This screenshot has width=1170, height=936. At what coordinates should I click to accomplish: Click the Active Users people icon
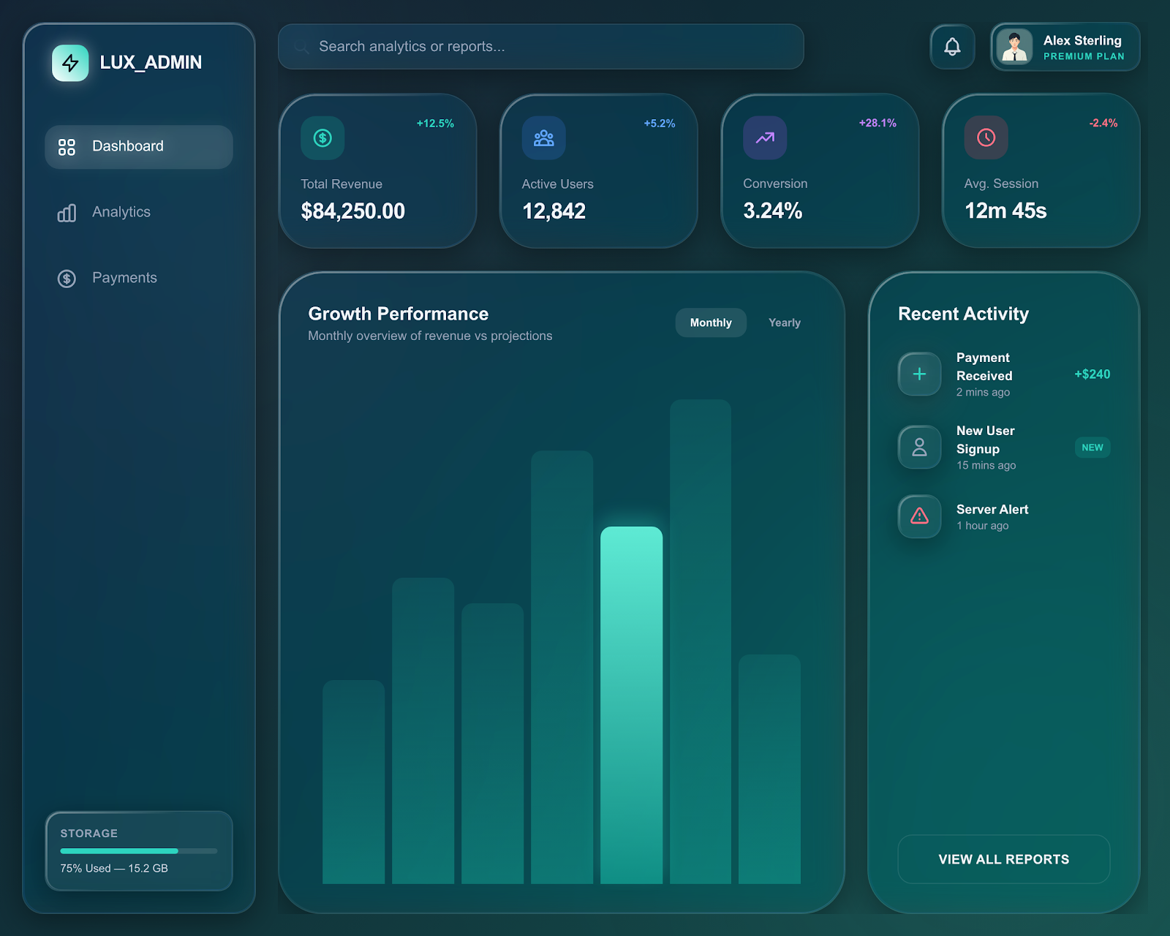point(543,137)
